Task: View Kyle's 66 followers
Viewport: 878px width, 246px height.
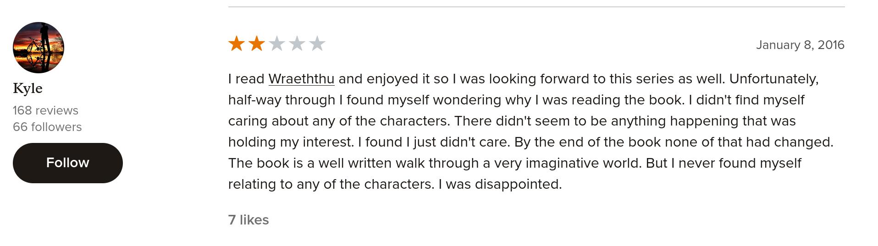Action: [47, 127]
